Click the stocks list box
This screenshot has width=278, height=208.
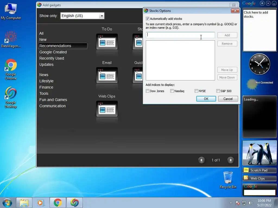(x=180, y=60)
